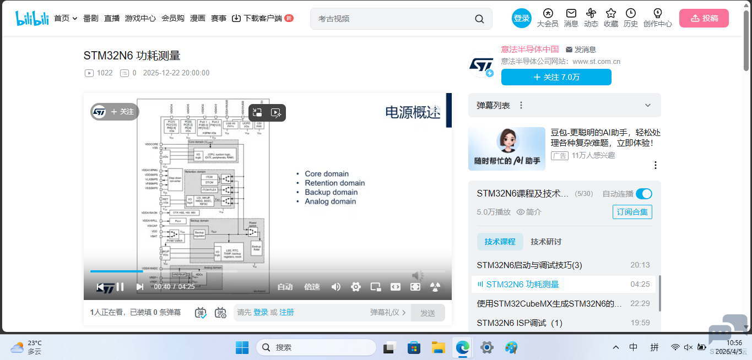Open 游戏中心 nav item
752x360 pixels.
click(x=140, y=18)
